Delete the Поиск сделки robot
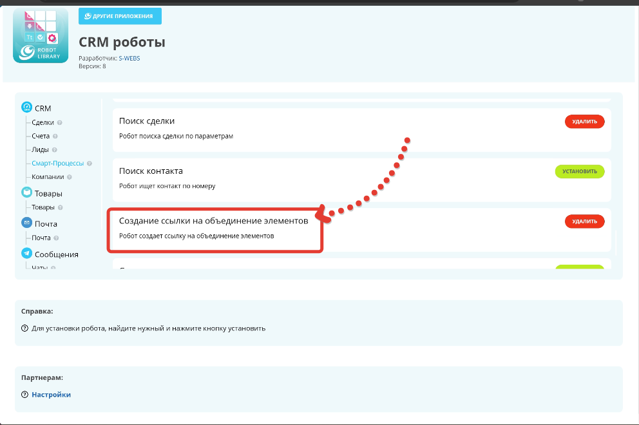This screenshot has width=639, height=425. (584, 121)
